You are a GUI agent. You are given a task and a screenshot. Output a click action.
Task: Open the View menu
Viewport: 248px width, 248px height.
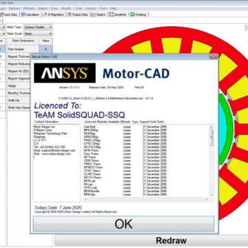coord(54,8)
